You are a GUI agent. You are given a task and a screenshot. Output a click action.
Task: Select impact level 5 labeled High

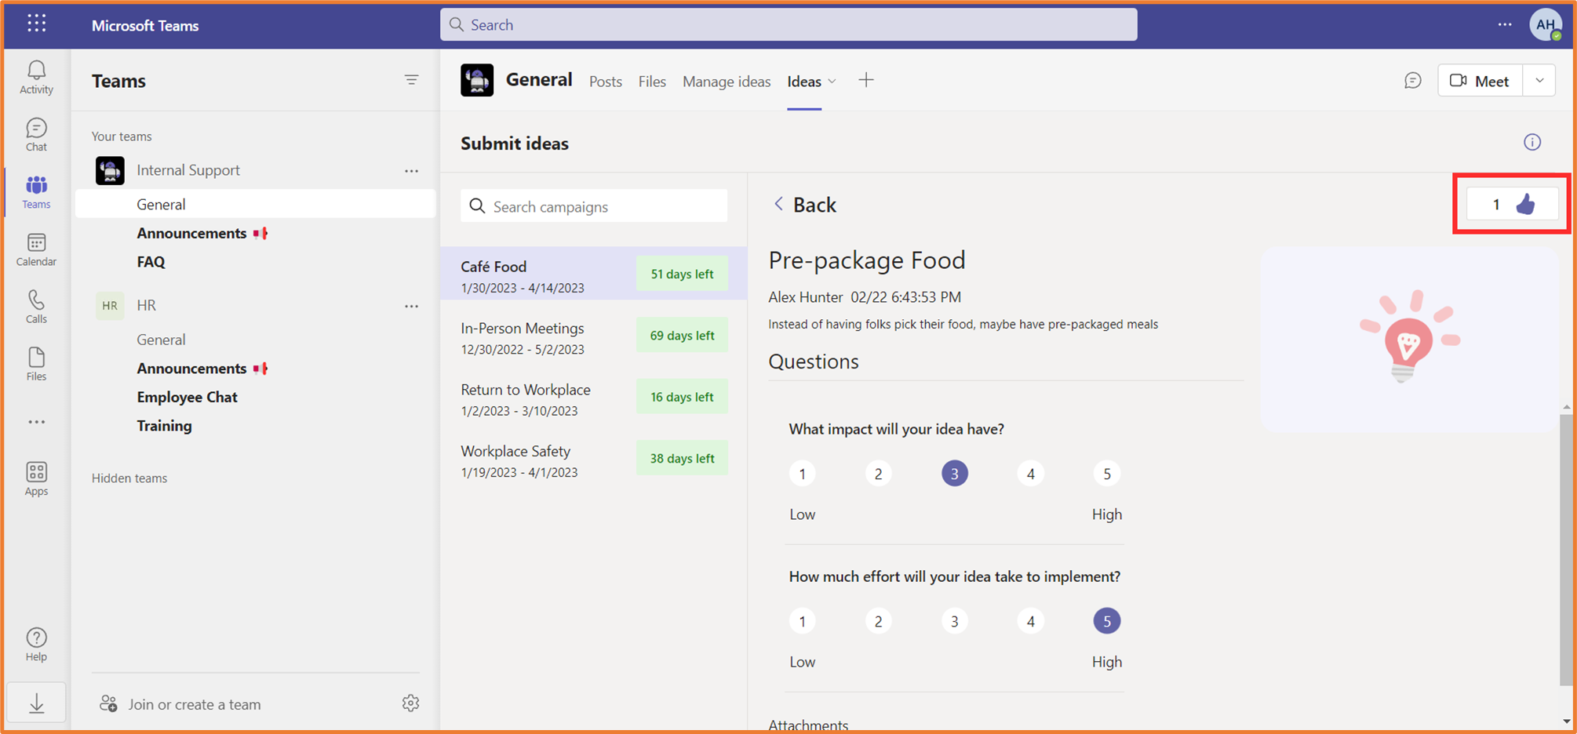point(1106,473)
